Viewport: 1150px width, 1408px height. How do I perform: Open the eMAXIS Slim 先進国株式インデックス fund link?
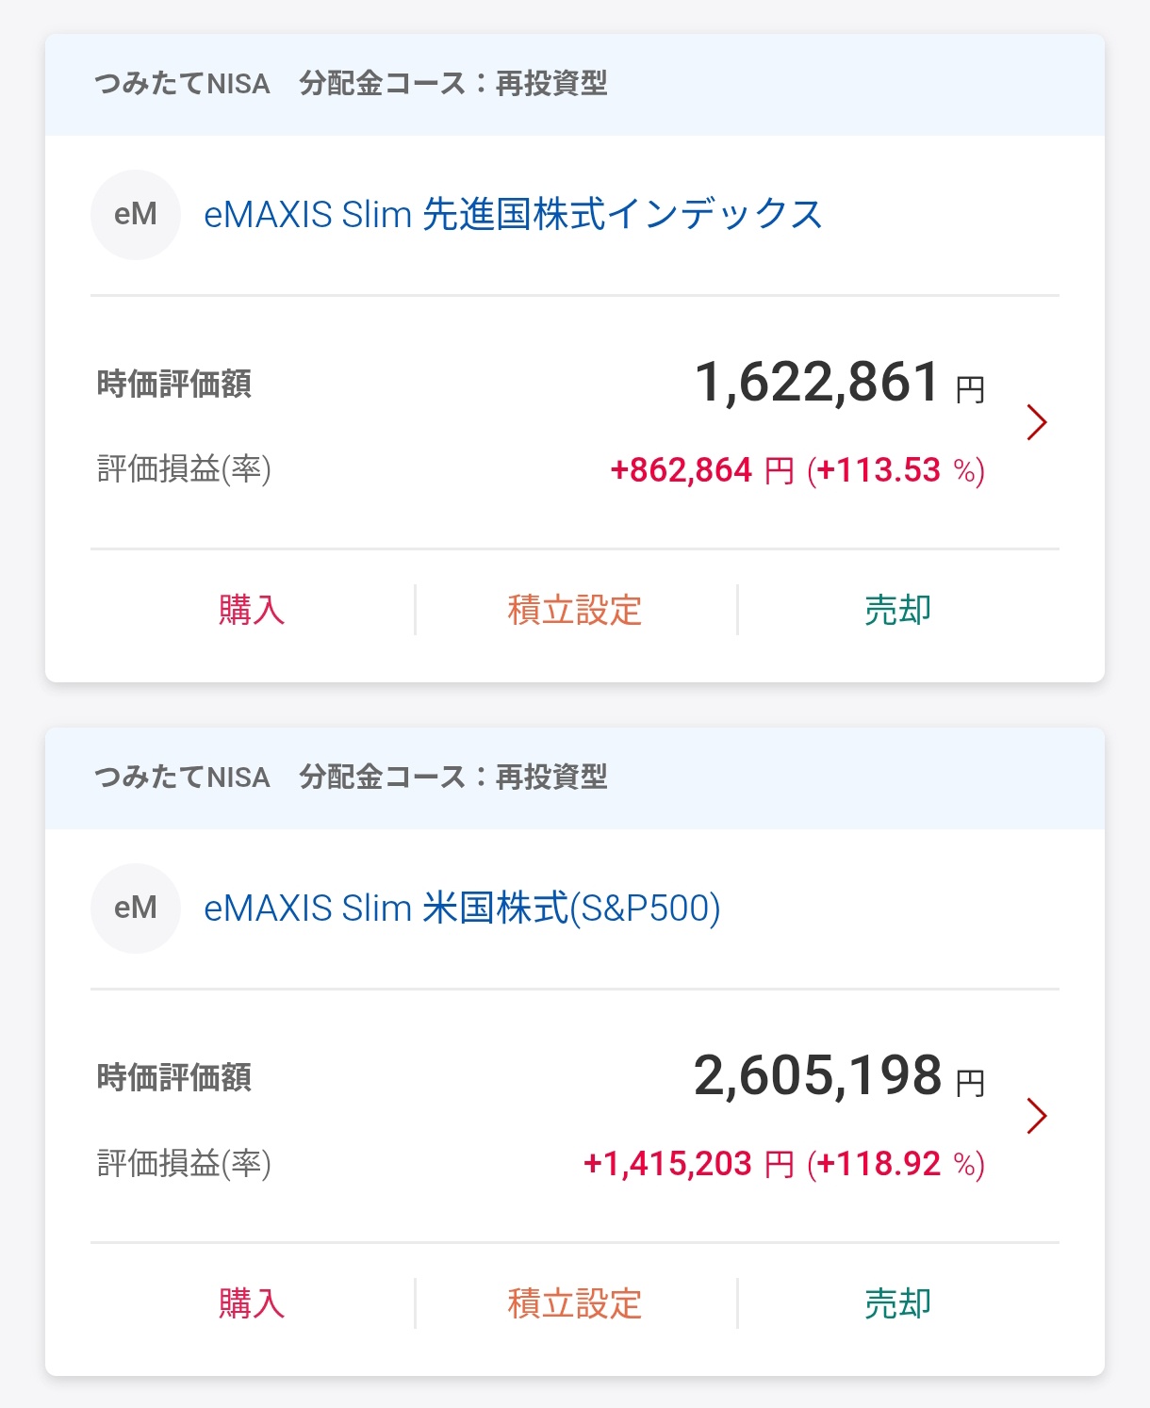tap(513, 215)
